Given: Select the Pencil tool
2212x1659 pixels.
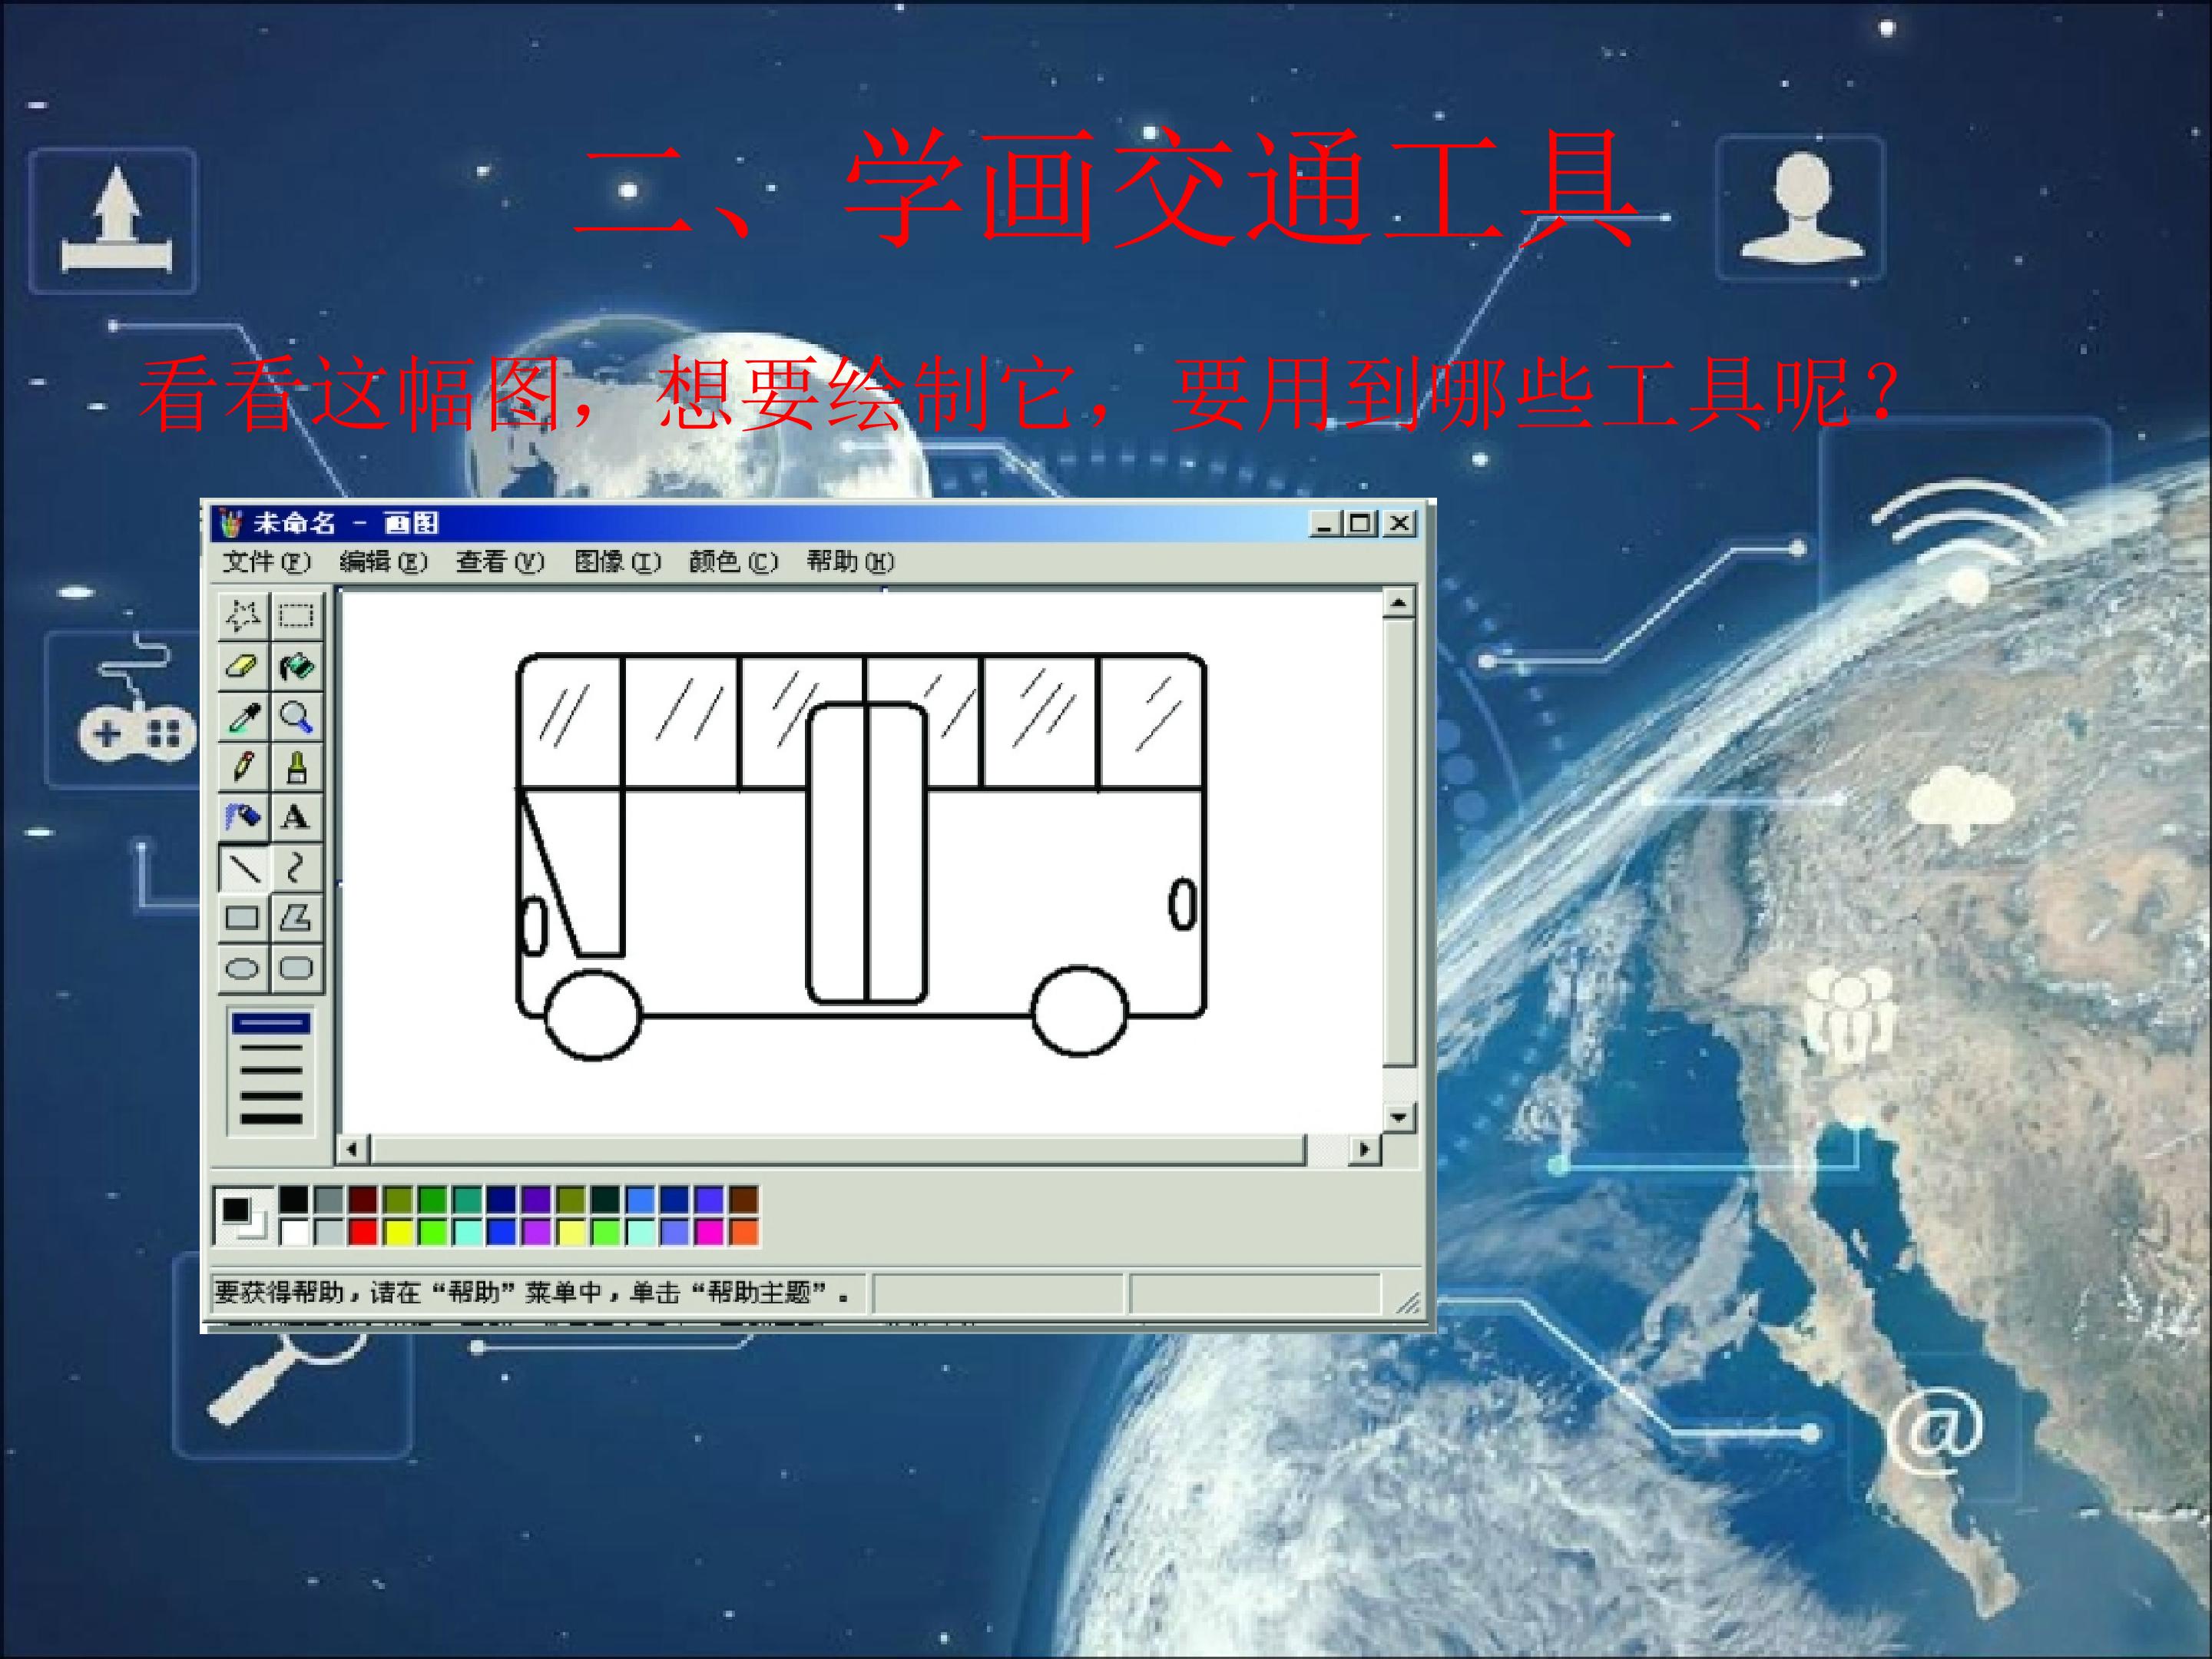Looking at the screenshot, I should click(x=243, y=767).
